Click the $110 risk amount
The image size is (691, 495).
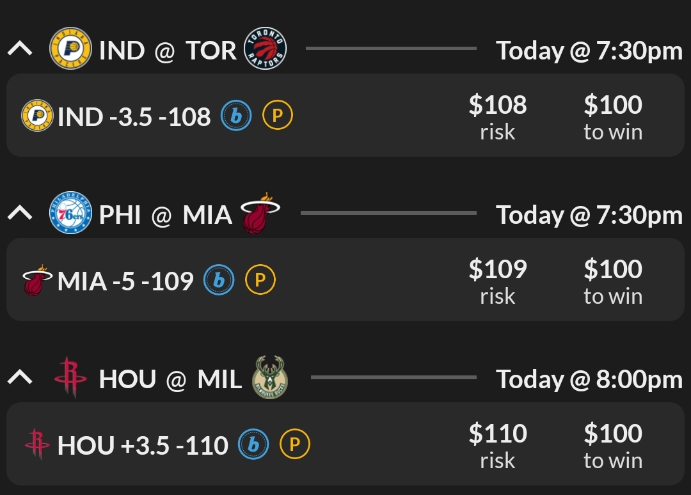pos(498,444)
